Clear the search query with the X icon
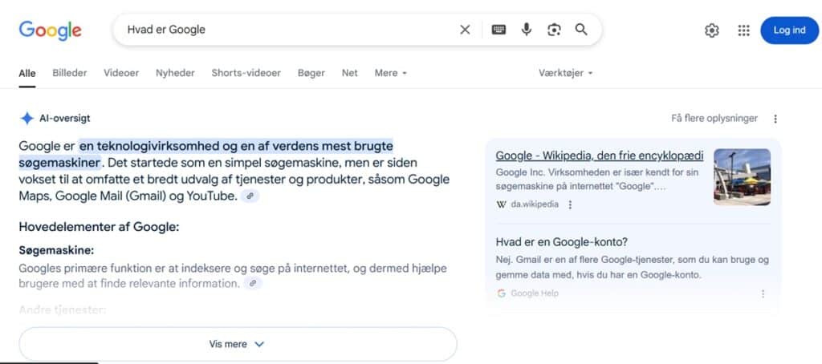Viewport: 822px width, 364px height. 465,30
